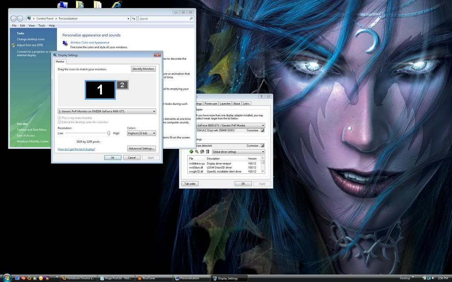Click the green plus icon in RivaTuner
Image resolution: width=452 pixels, height=282 pixels.
click(x=191, y=152)
